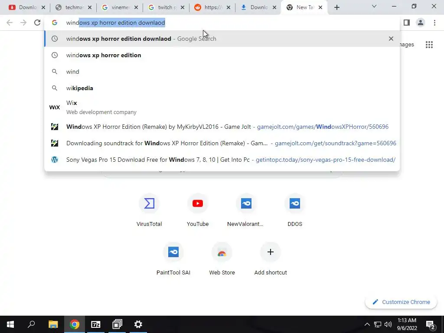The width and height of the screenshot is (444, 333).
Task: Close the New Tab tab
Action: pyautogui.click(x=320, y=8)
